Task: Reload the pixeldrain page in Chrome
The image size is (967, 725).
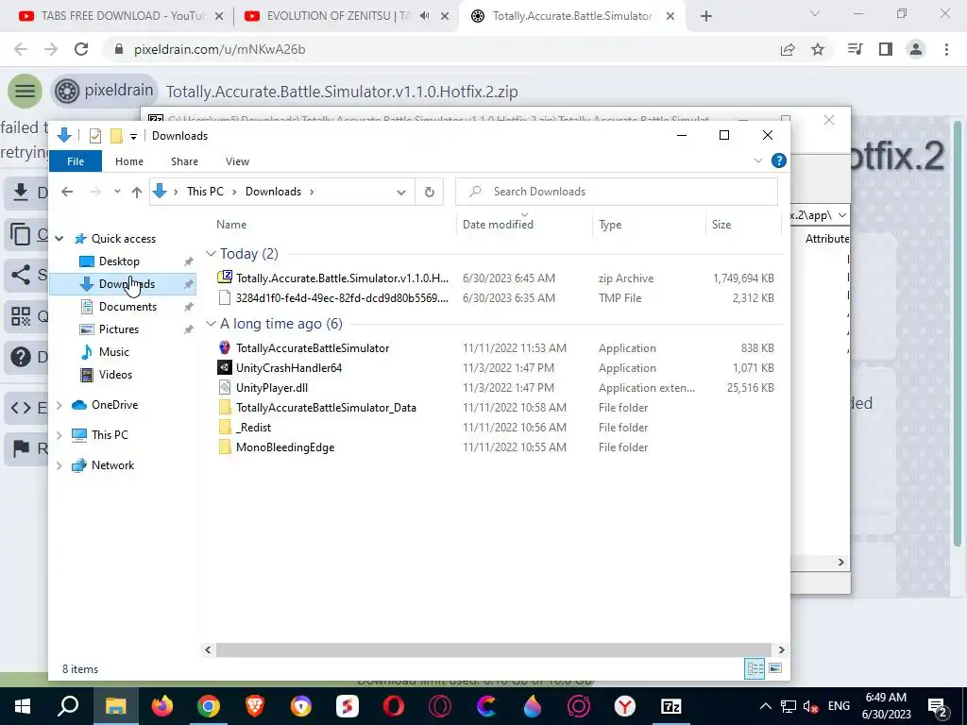Action: click(x=81, y=49)
